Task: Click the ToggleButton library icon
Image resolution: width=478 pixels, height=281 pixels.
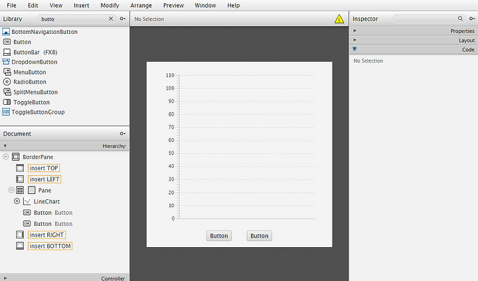Action: [x=7, y=102]
